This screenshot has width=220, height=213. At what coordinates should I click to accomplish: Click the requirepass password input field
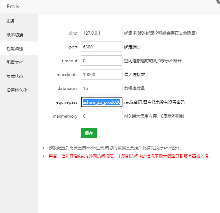click(x=101, y=102)
